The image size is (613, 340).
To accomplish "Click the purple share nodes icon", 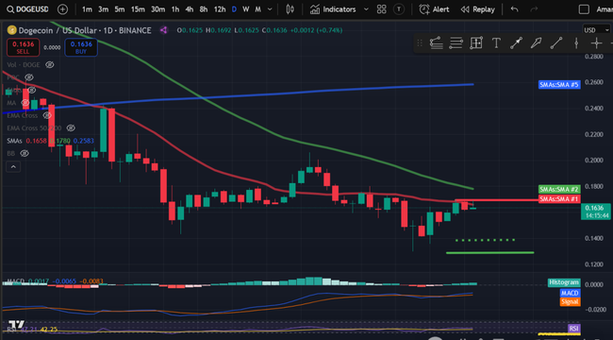I will 163,30.
